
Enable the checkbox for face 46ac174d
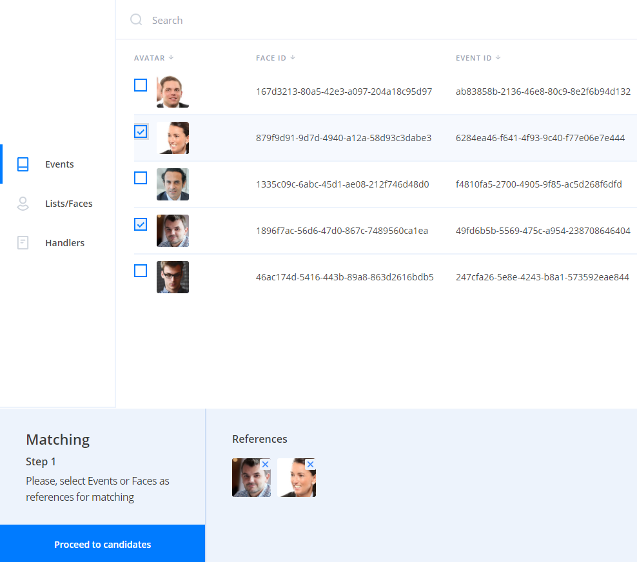pyautogui.click(x=140, y=271)
